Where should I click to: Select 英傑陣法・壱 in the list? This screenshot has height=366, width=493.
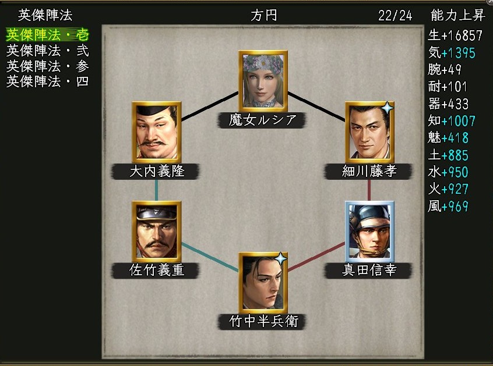tap(47, 35)
